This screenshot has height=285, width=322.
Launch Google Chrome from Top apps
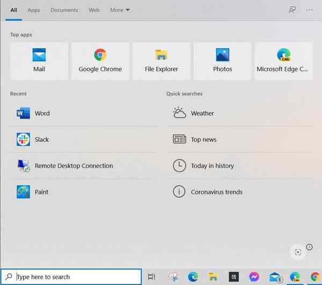pos(100,61)
